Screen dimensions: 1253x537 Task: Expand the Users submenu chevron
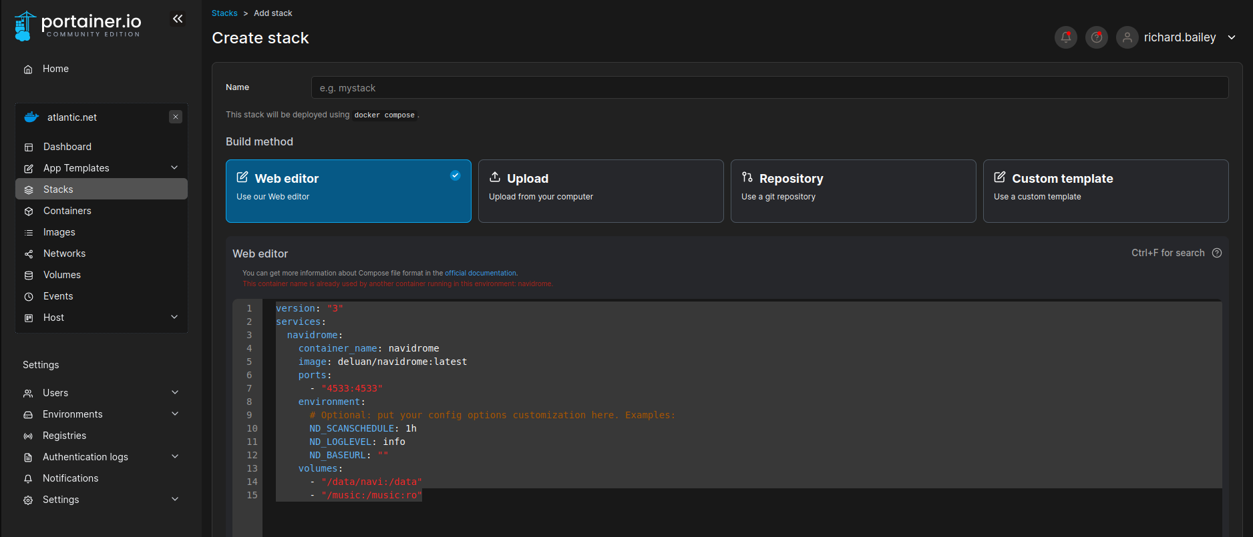pos(175,392)
